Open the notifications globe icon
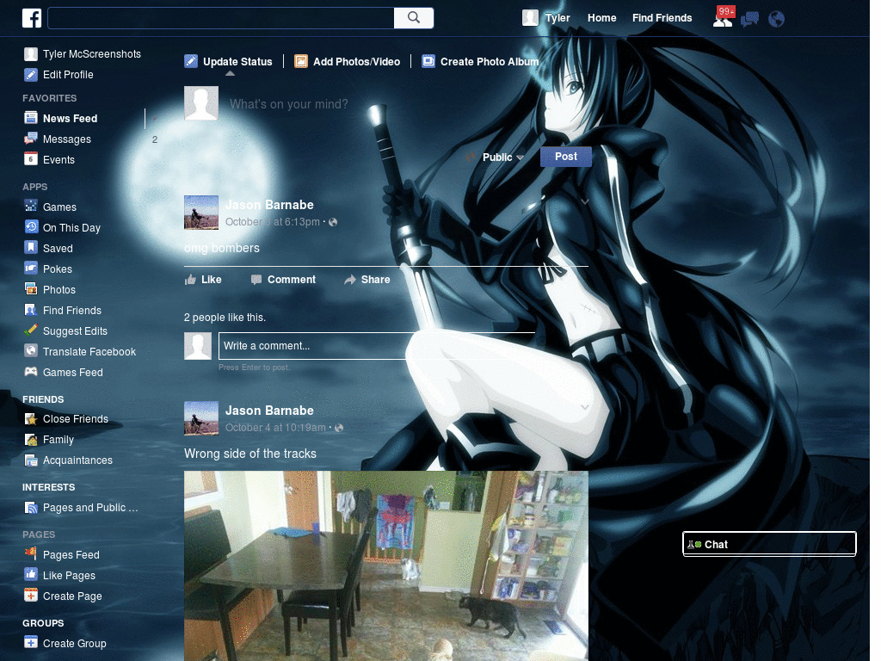 pyautogui.click(x=776, y=17)
